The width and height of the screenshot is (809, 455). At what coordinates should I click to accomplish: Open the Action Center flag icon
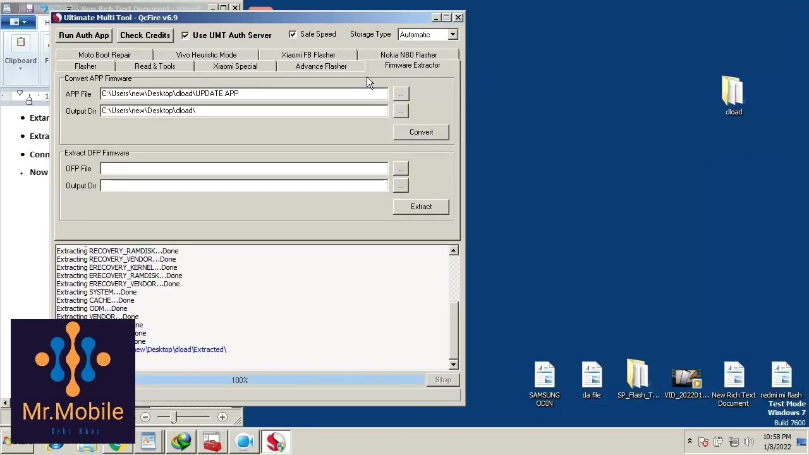703,442
